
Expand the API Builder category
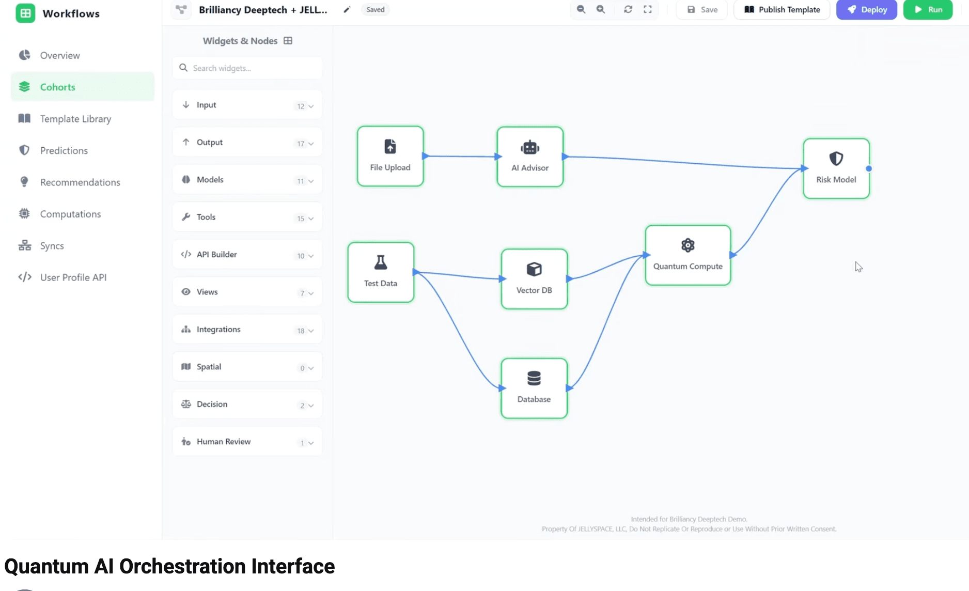point(247,255)
